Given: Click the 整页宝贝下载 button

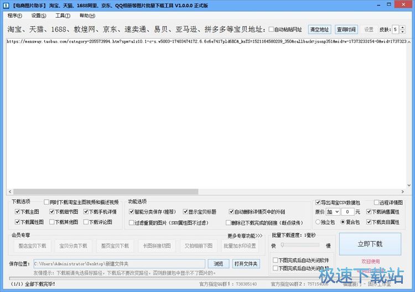Looking at the screenshot, I should (x=115, y=246).
